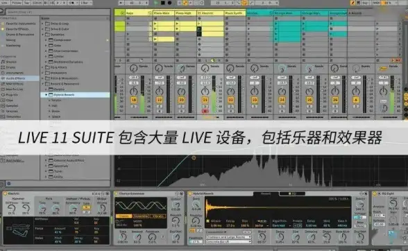The height and width of the screenshot is (251, 408).
Task: Click the Hybrid Reverb save preset icon
Action: [x=366, y=193]
